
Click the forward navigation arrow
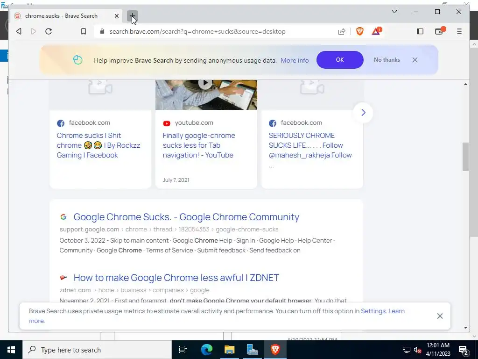[x=34, y=31]
